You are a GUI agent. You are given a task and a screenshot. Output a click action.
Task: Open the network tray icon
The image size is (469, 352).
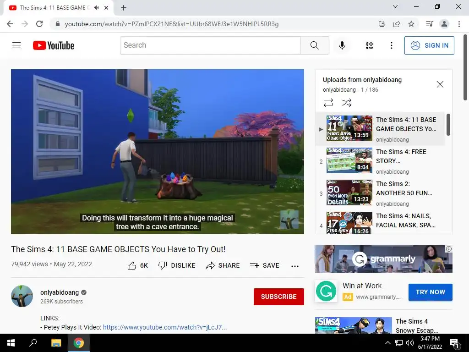399,343
